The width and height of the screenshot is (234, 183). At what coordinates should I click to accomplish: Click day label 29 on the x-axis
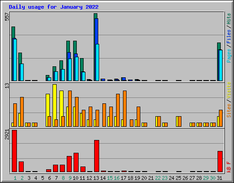click(x=206, y=178)
